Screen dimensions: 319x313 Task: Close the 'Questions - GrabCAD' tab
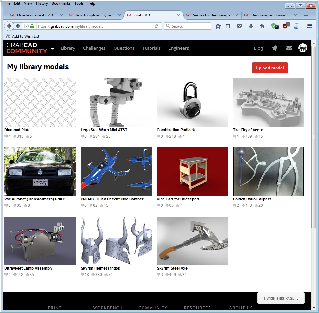coord(61,15)
